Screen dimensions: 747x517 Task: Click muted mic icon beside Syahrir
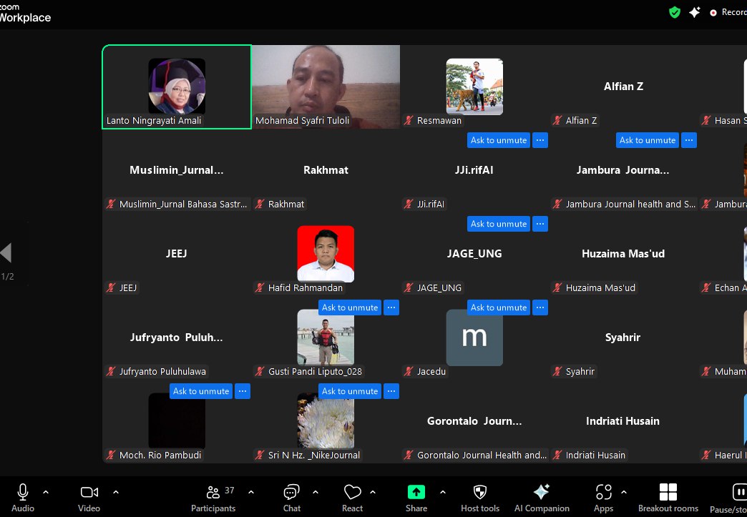pyautogui.click(x=557, y=371)
